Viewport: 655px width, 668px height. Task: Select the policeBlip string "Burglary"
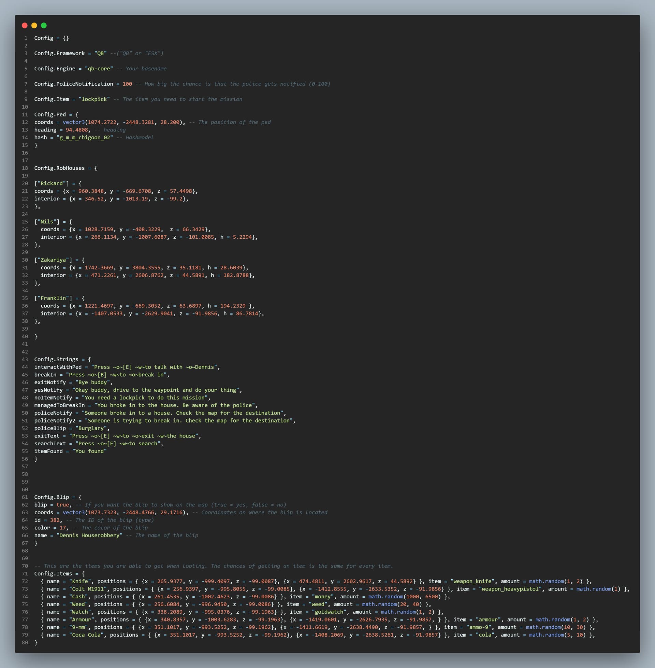click(x=91, y=428)
